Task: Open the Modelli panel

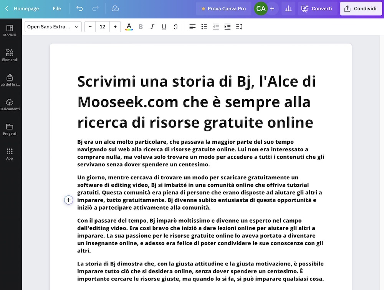Action: click(x=10, y=30)
